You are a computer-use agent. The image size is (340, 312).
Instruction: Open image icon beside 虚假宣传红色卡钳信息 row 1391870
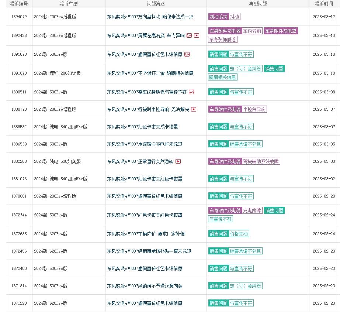tap(187, 54)
